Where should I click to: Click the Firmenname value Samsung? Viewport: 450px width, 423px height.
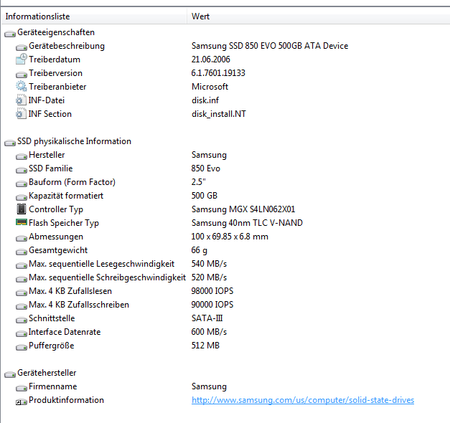point(209,386)
